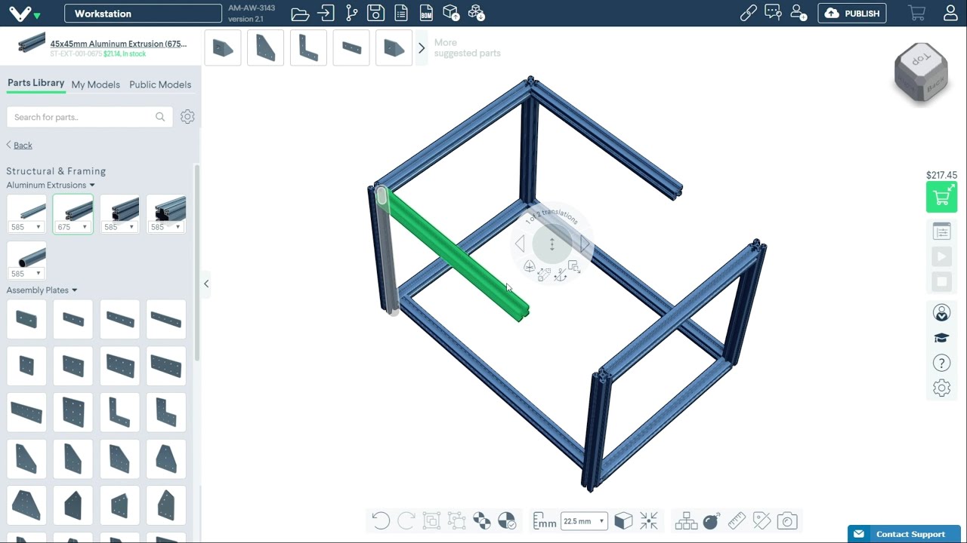Switch to My Models tab
The image size is (967, 543).
(x=95, y=84)
